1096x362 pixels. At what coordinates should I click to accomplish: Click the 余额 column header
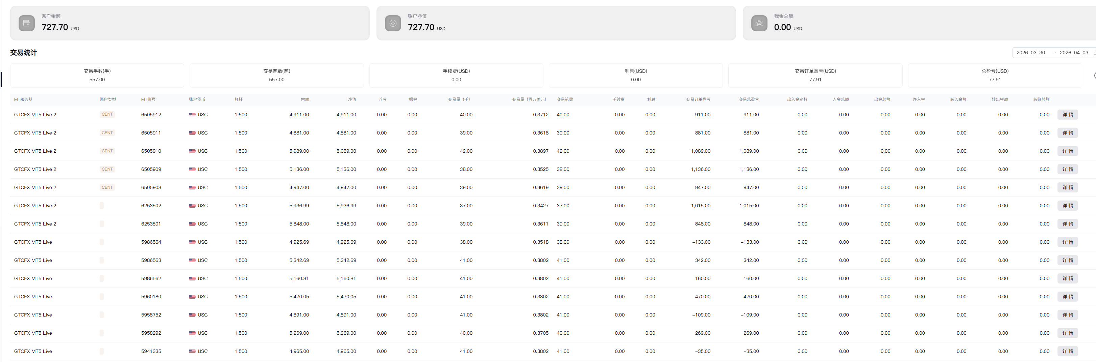(305, 99)
